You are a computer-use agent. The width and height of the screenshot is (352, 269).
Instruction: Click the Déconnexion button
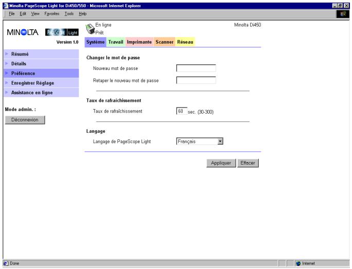click(x=25, y=120)
